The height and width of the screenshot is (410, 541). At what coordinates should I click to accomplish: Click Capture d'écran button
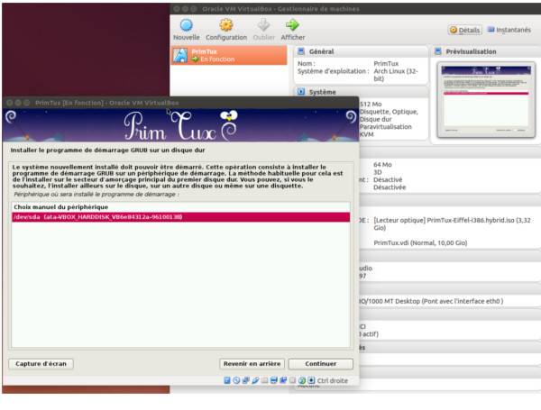pyautogui.click(x=41, y=364)
